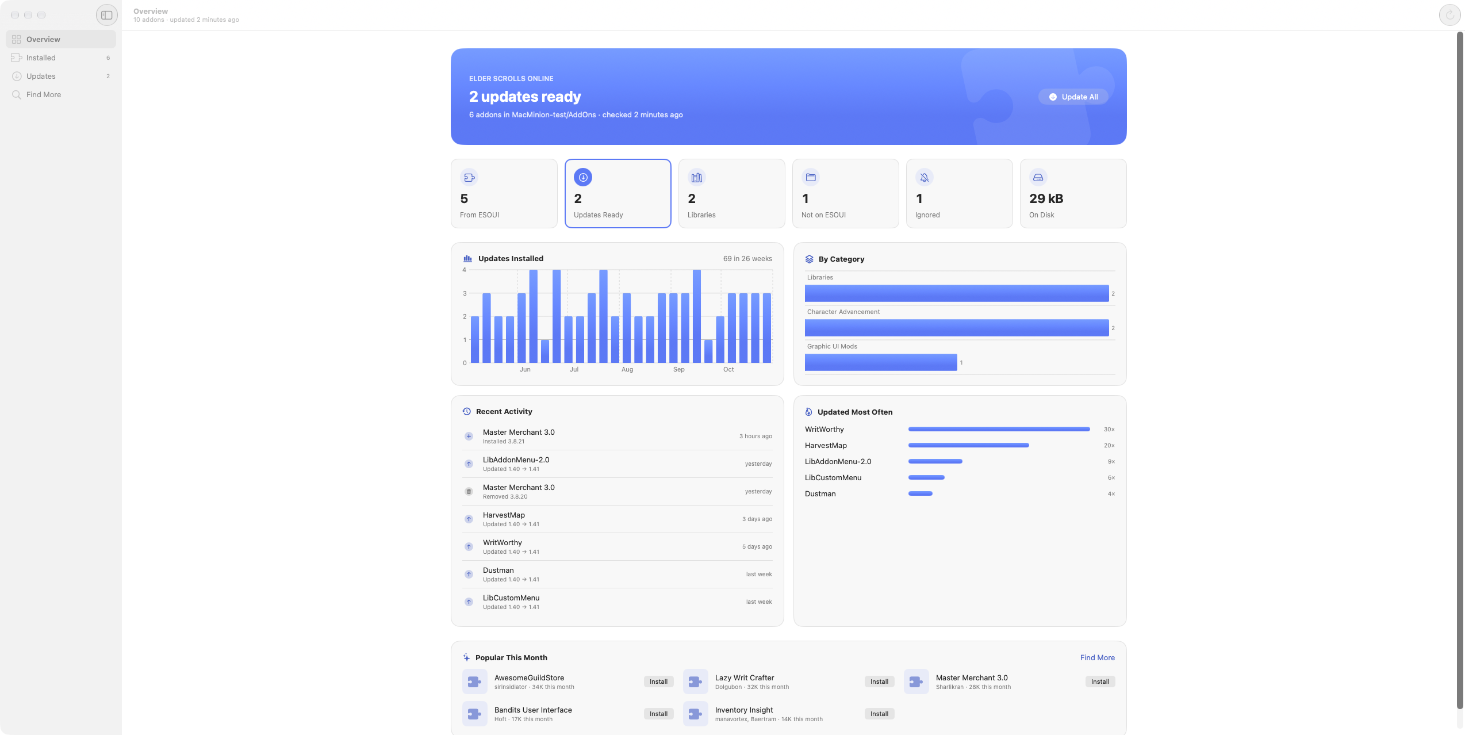
Task: Click the Ignored bell-slash icon
Action: click(925, 177)
